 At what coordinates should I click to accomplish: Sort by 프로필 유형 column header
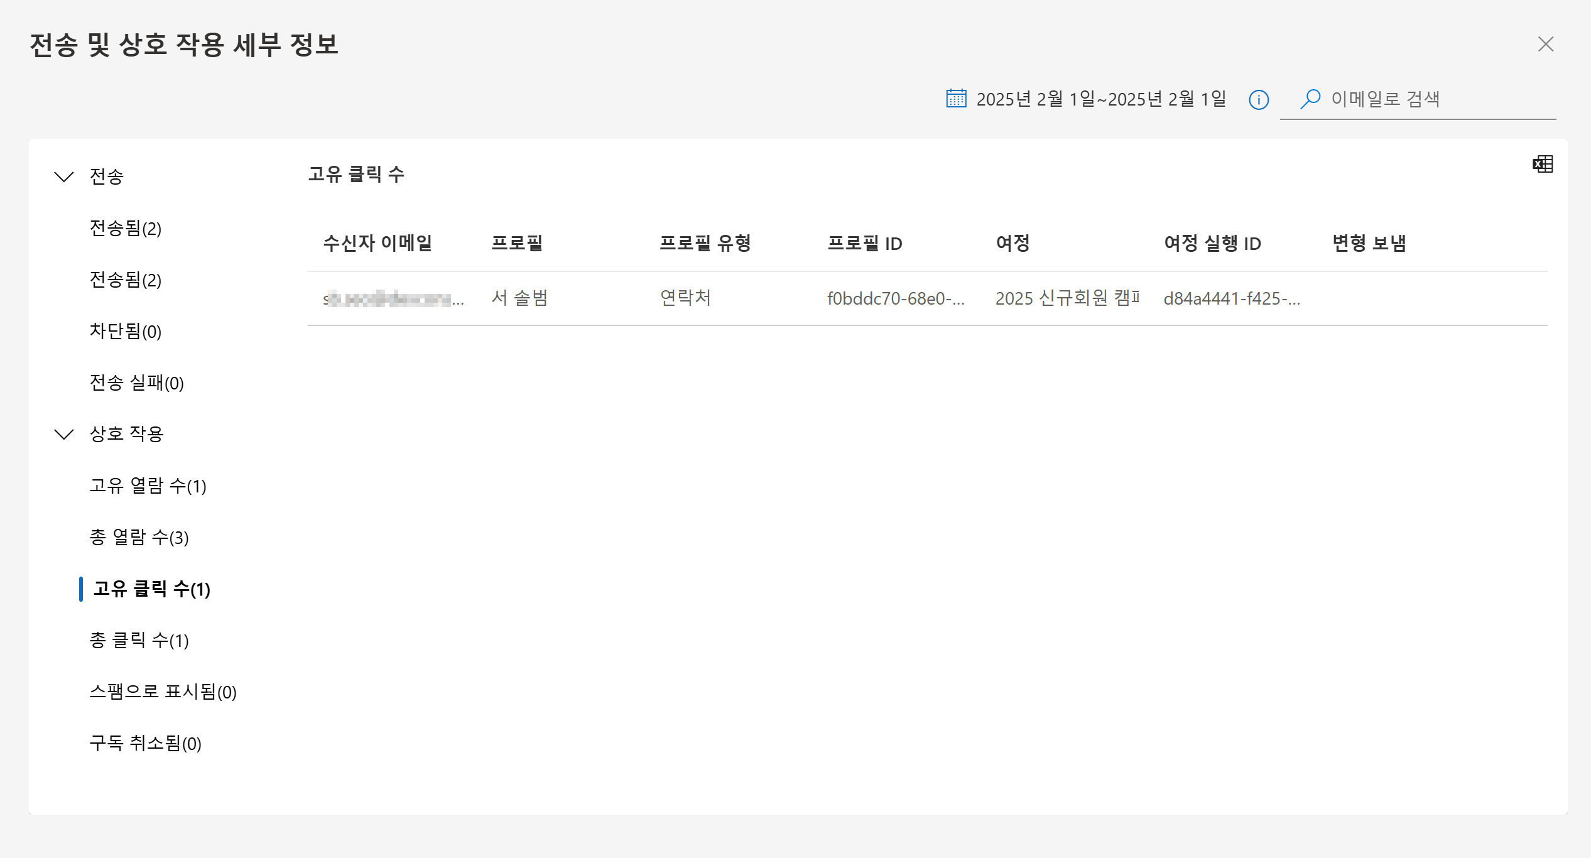click(705, 243)
